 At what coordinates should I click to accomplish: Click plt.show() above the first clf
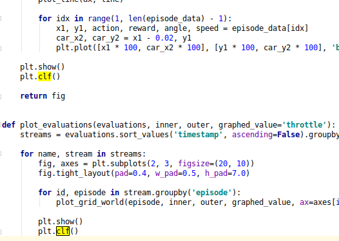43,67
